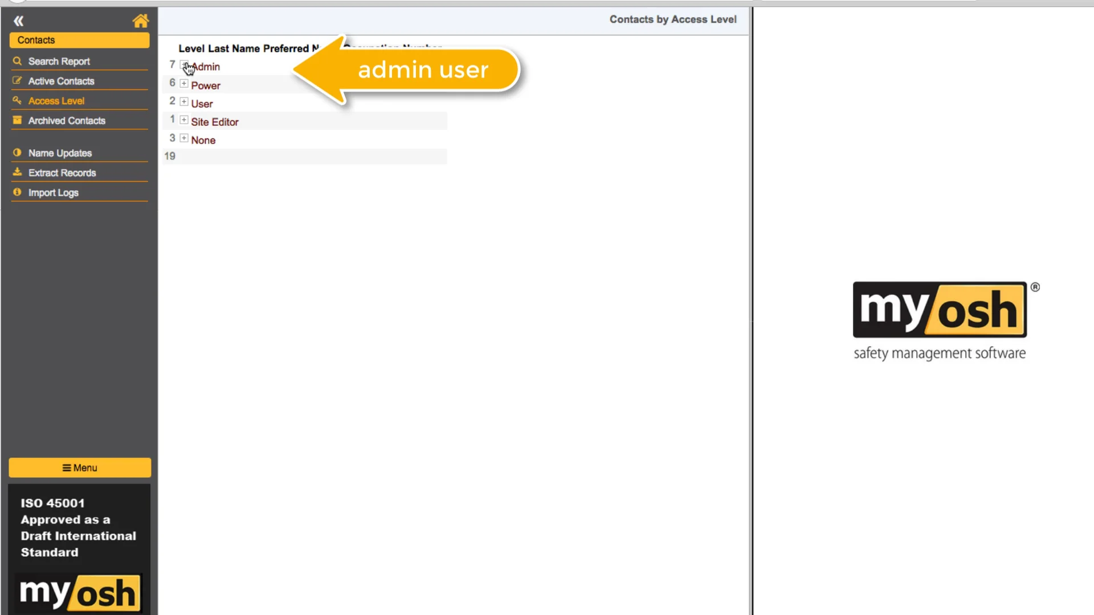Expand the Admin access level group
The width and height of the screenshot is (1094, 615).
click(x=184, y=65)
